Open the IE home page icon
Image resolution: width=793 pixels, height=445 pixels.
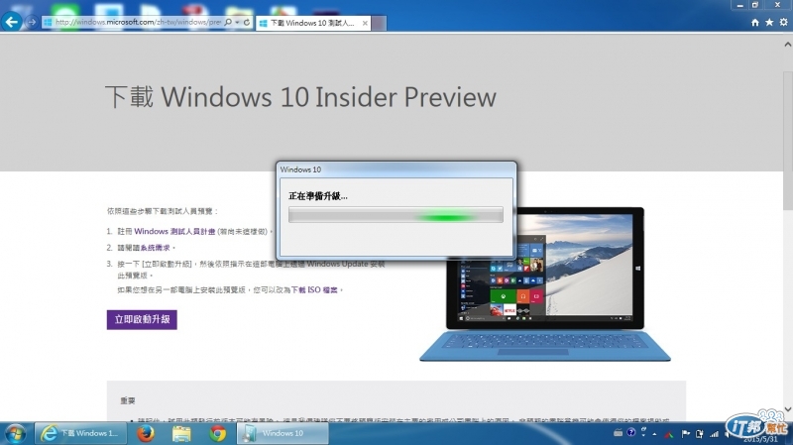(x=755, y=22)
